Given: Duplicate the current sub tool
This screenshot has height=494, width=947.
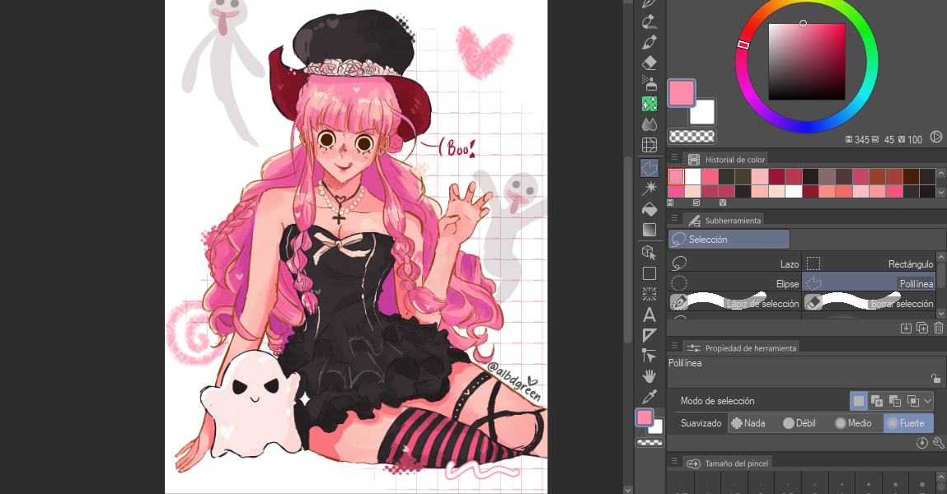Looking at the screenshot, I should point(922,329).
